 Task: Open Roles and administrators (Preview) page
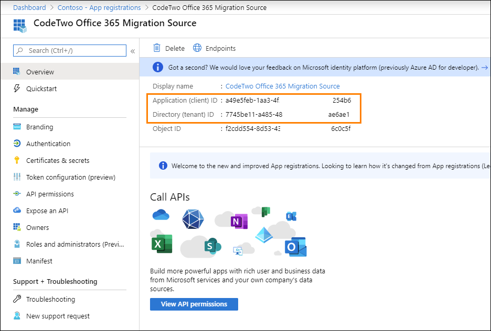pos(70,244)
